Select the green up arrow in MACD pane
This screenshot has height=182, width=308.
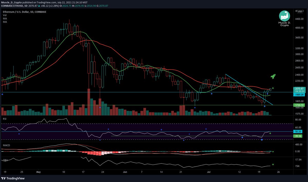(273, 152)
